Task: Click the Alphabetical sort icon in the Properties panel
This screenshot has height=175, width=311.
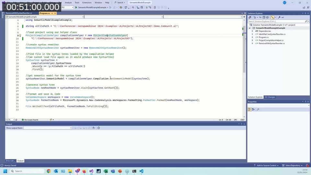Action: [x=253, y=109]
